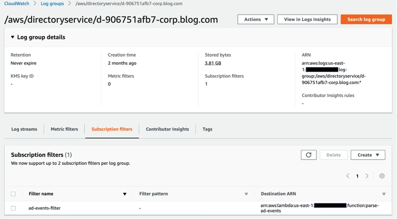Sort by Destination ARN column arrow

pos(383,194)
